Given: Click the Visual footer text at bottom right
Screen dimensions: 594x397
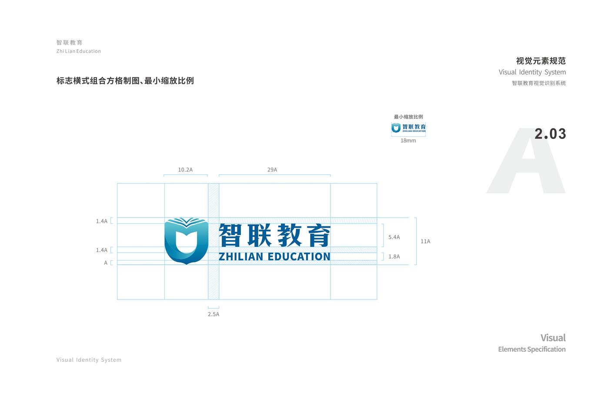Looking at the screenshot, I should point(553,338).
